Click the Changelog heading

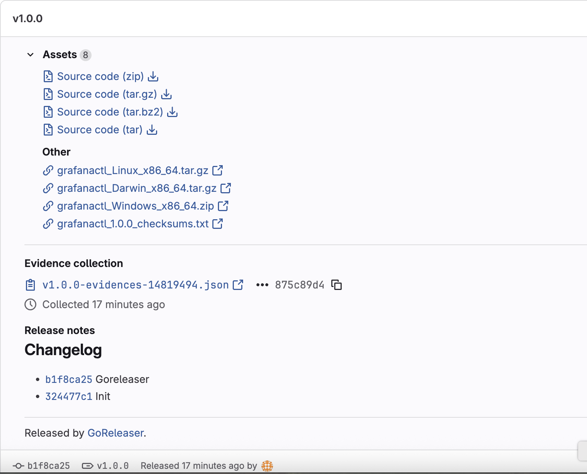(63, 350)
